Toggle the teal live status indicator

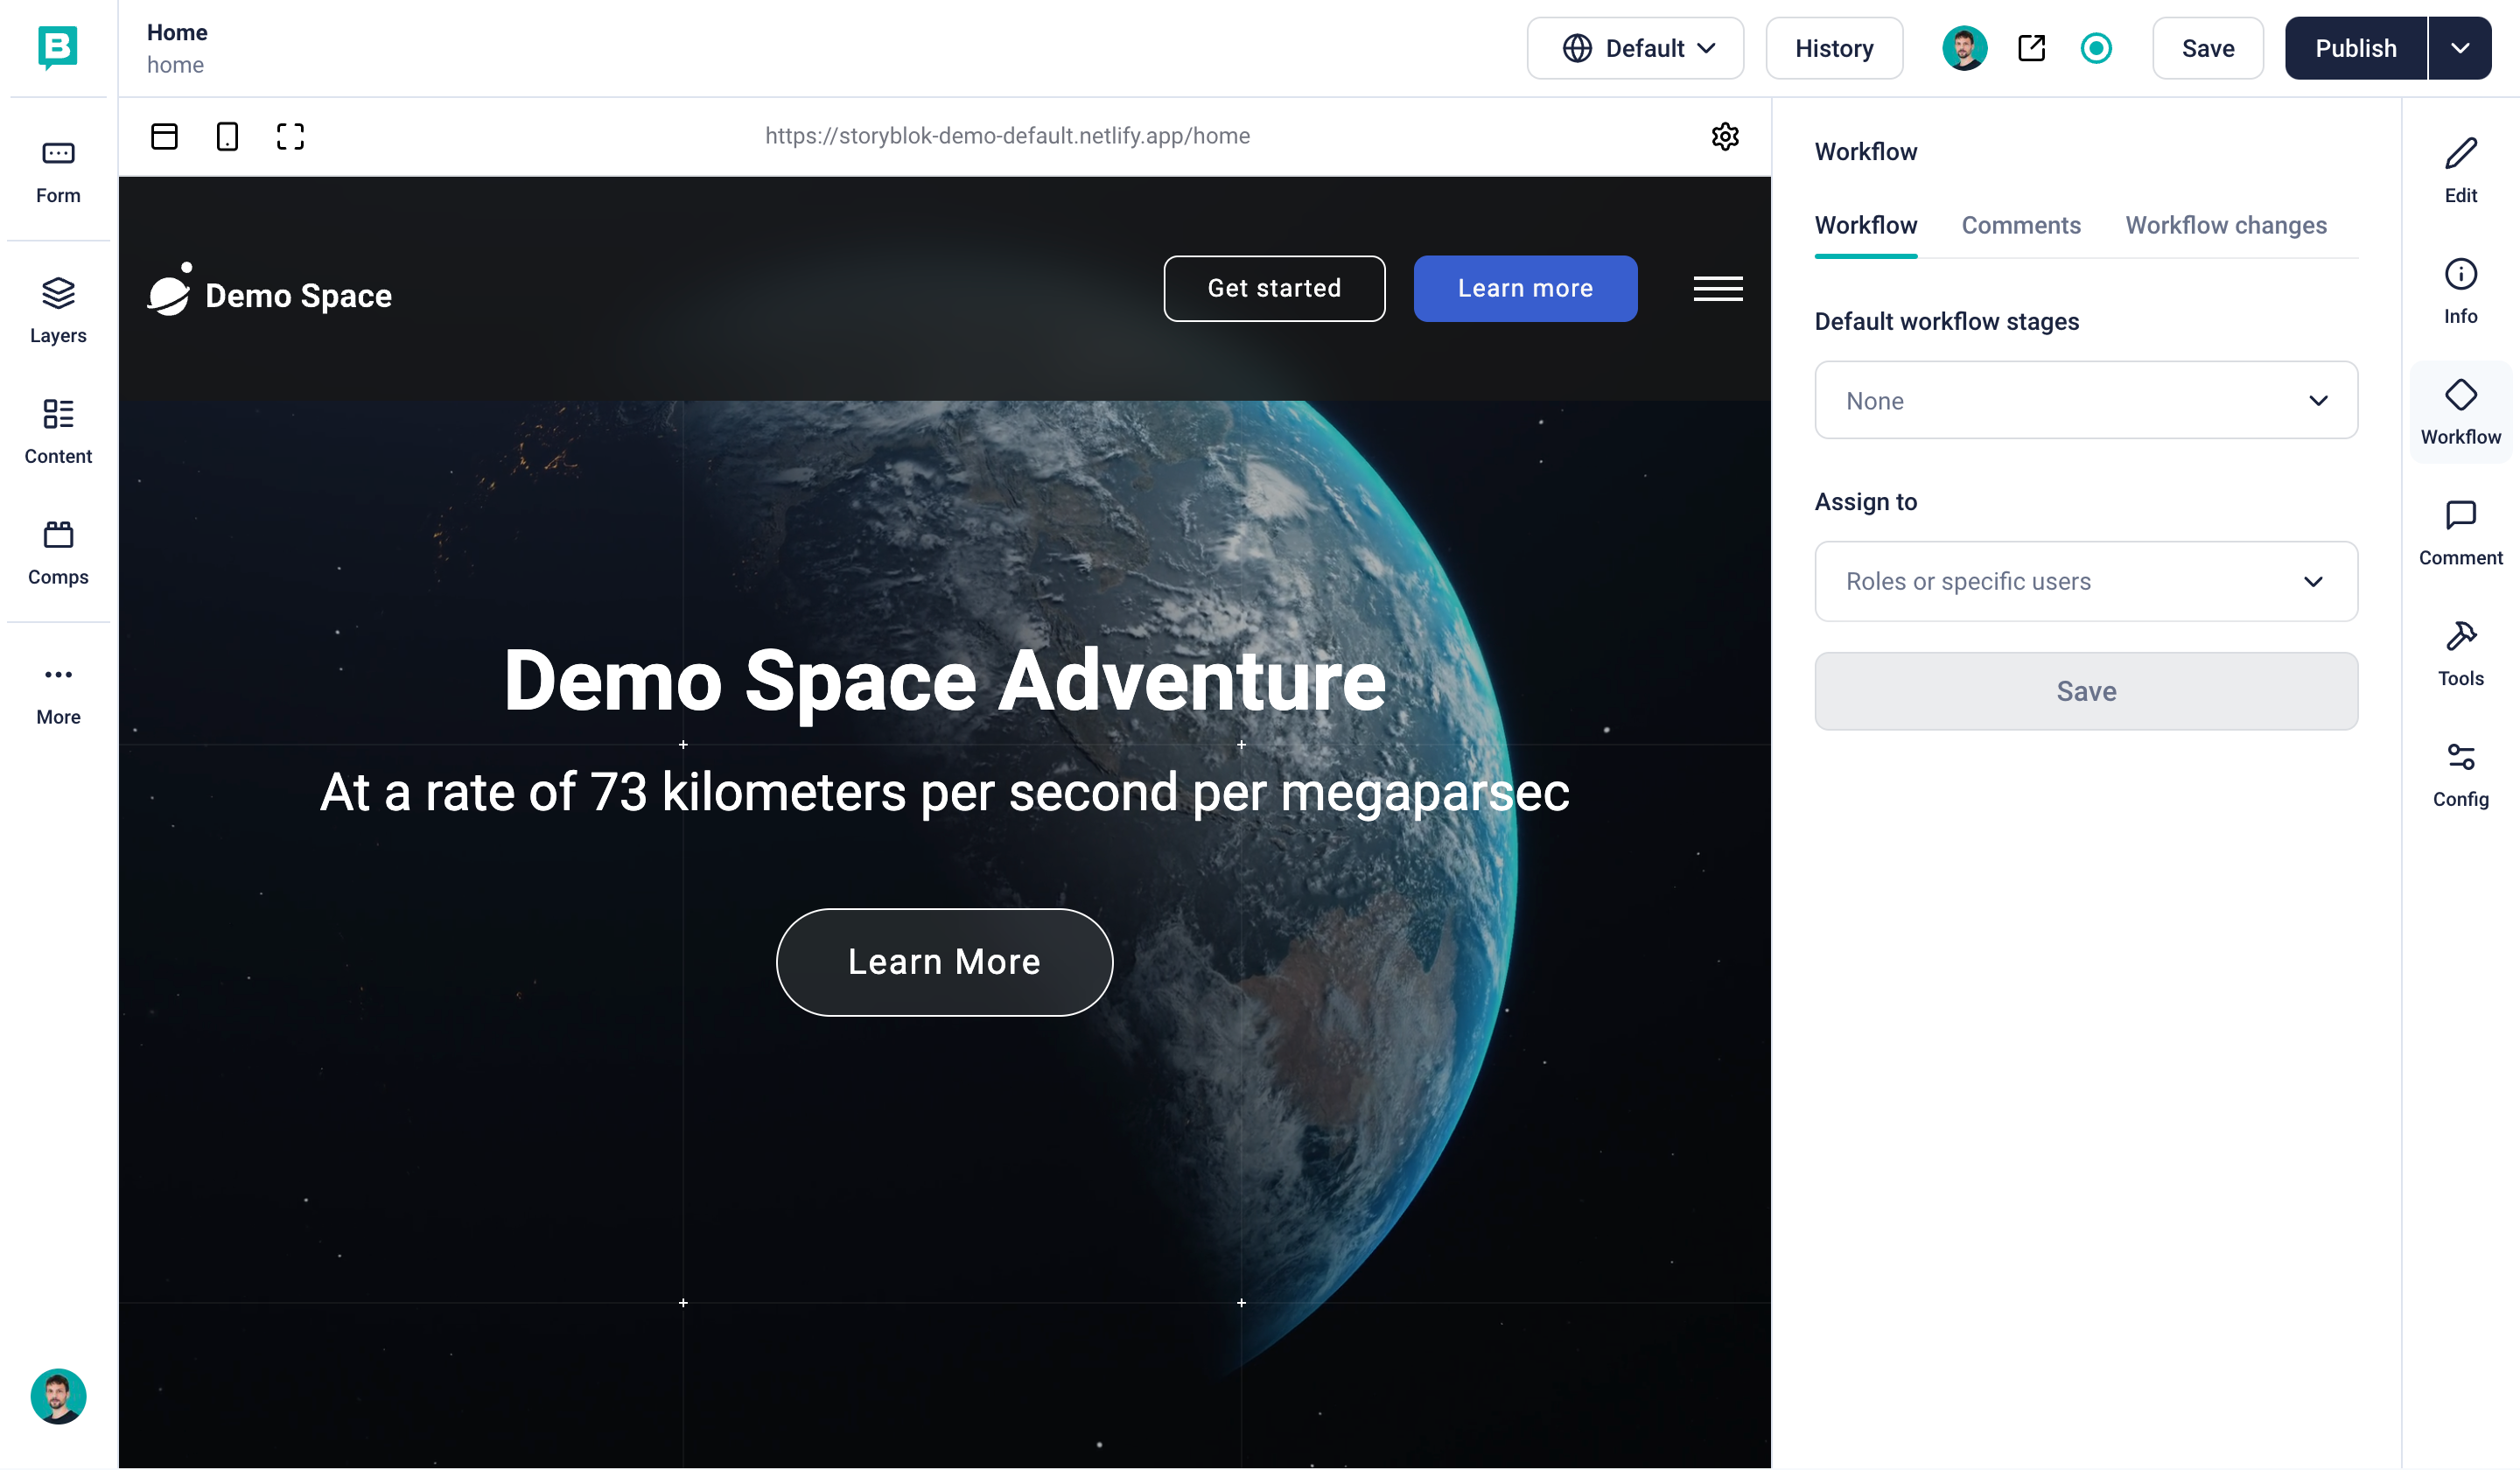2096,48
